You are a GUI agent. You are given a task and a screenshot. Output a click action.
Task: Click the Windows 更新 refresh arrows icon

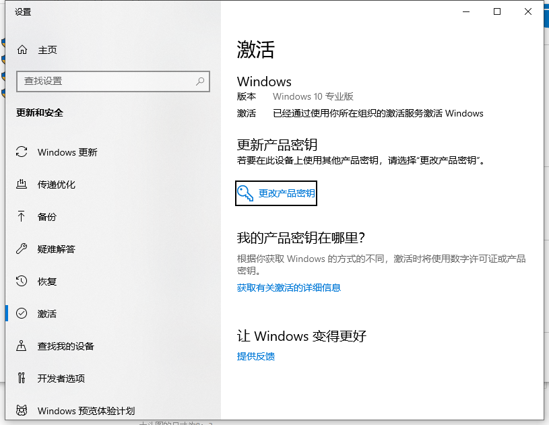[22, 152]
